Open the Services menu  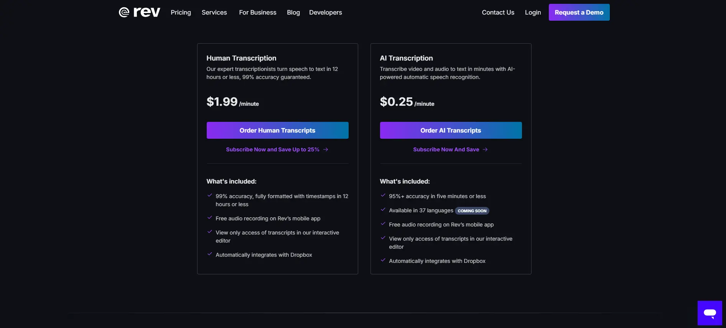pyautogui.click(x=214, y=12)
